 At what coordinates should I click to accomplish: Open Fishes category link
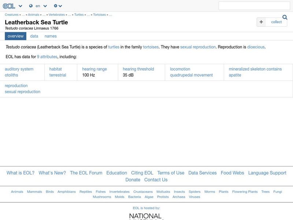tap(101, 192)
